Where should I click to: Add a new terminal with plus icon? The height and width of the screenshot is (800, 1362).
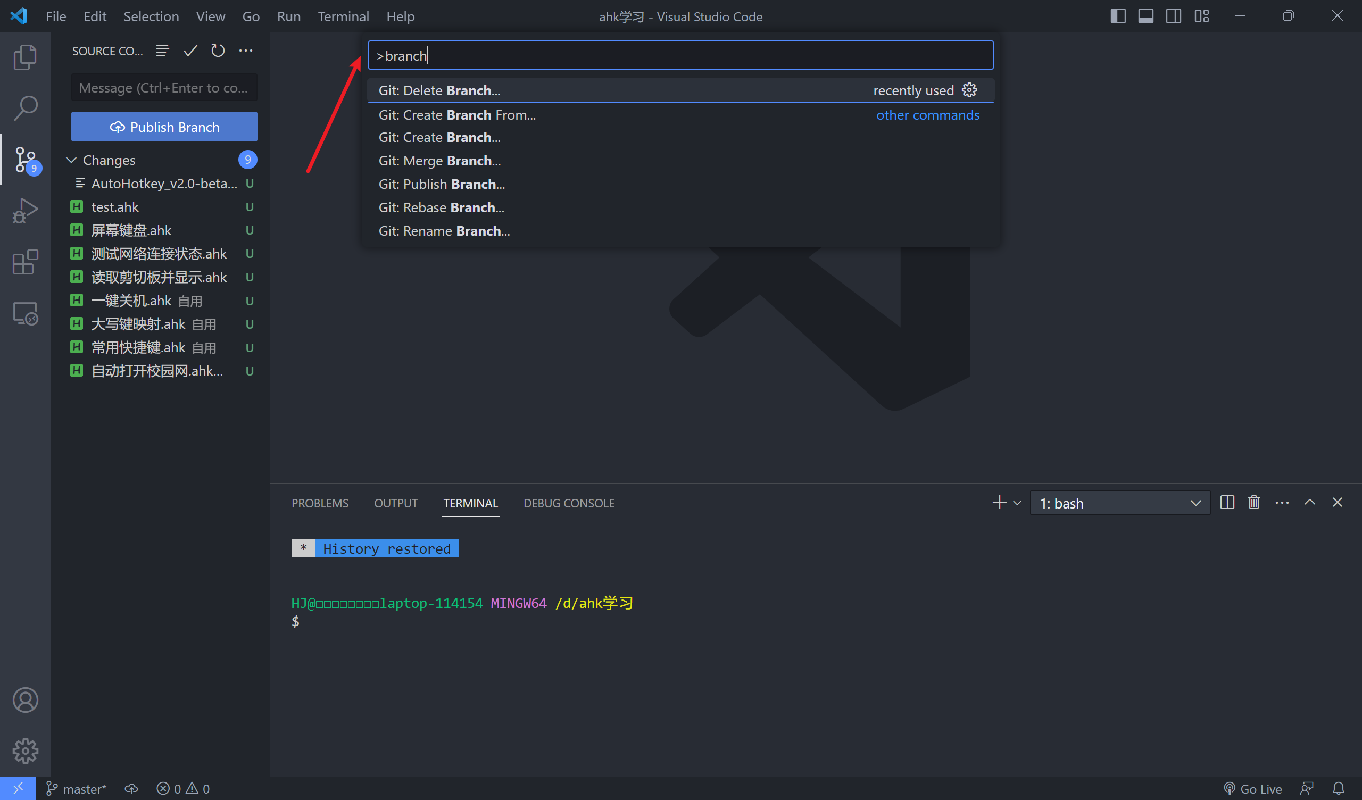tap(999, 503)
